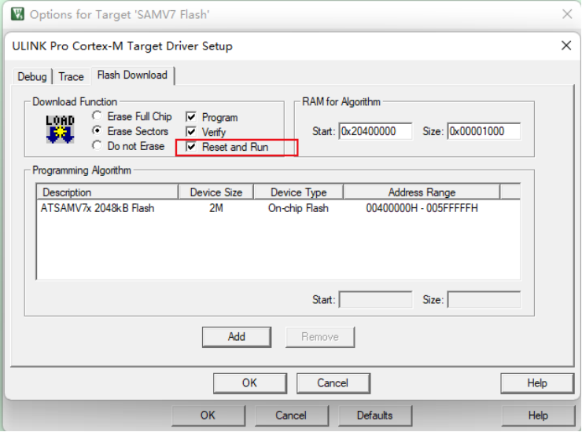The width and height of the screenshot is (582, 432).
Task: Uncheck the Verify checkbox
Action: (191, 132)
